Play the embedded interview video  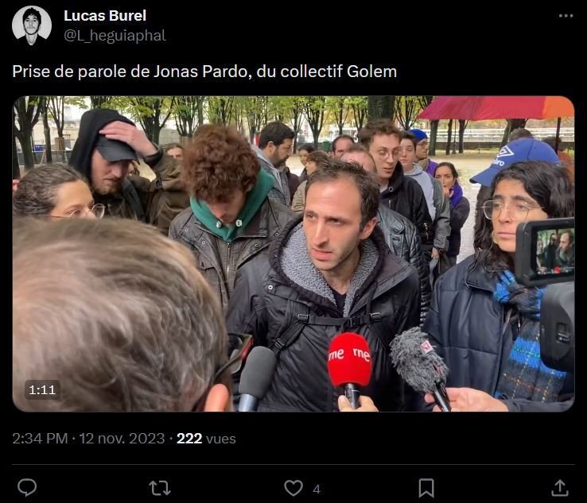point(293,254)
